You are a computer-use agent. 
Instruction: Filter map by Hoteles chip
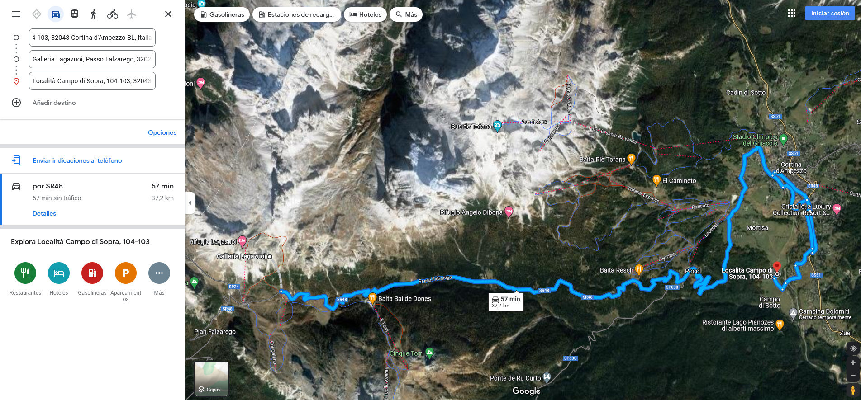pyautogui.click(x=366, y=14)
